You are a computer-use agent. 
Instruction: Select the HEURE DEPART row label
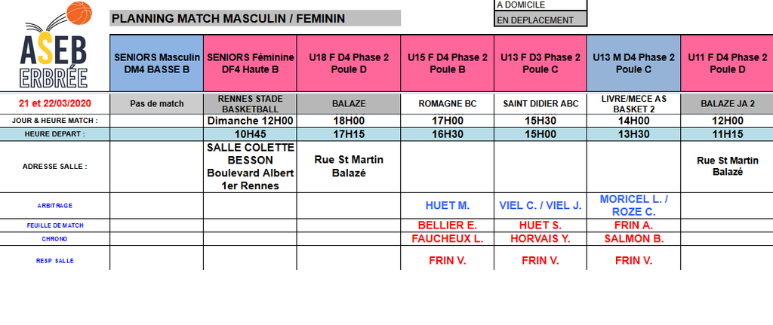(54, 134)
